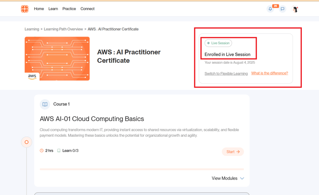Click the course progress bar

tap(142, 169)
